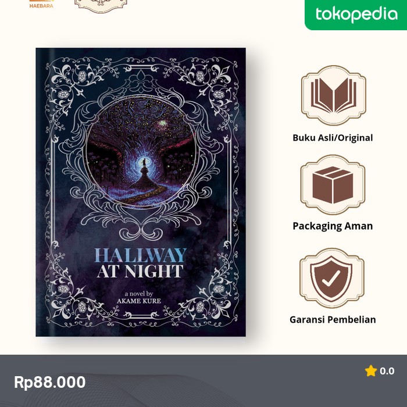Screen dimensions: 407x407
Task: Click the Rp88.000 price text
Action: pyautogui.click(x=50, y=383)
